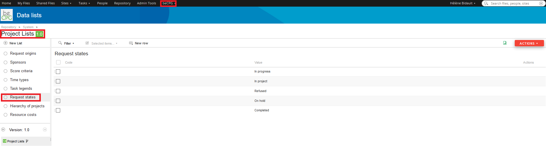Check the In project row checkbox
546x147 pixels.
click(x=58, y=81)
